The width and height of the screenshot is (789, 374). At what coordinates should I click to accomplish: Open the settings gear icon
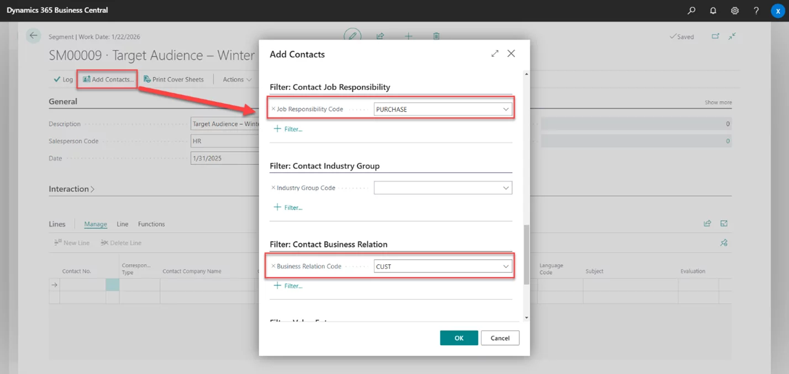point(735,10)
